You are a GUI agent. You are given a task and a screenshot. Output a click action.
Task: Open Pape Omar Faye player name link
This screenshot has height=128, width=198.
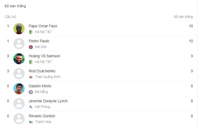[x=43, y=26]
